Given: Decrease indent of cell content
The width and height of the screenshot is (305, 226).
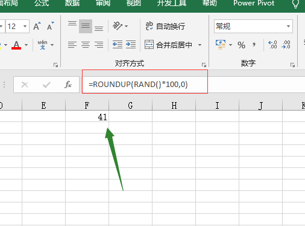Looking at the screenshot, I should point(118,45).
